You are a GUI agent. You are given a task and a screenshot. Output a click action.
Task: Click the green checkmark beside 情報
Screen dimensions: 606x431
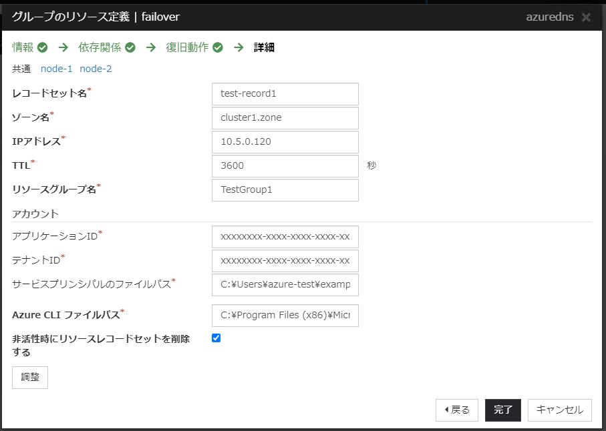(x=43, y=47)
